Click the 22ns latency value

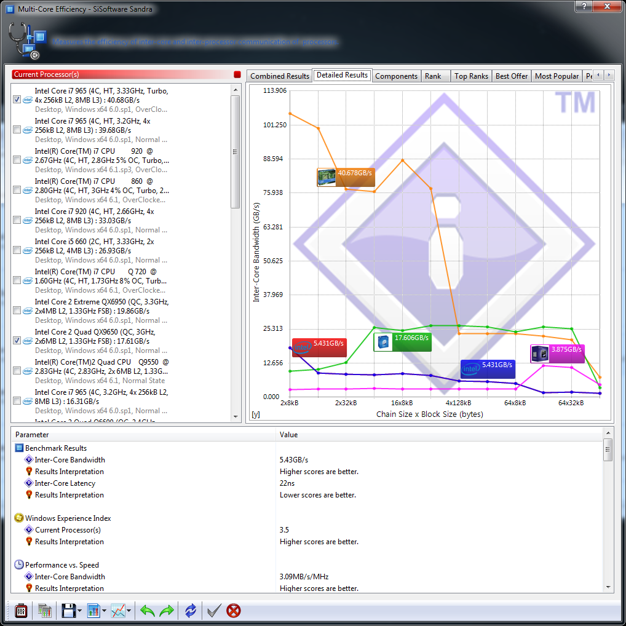[287, 483]
